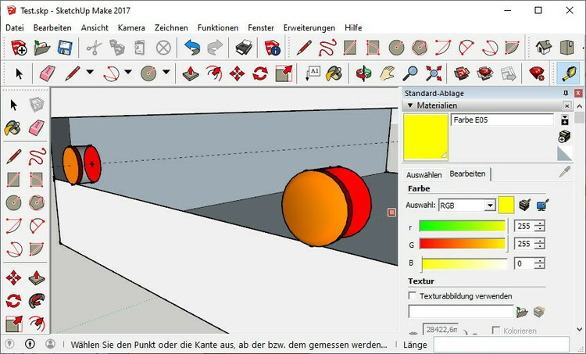
Task: Select the Paint Bucket tool
Action: (334, 73)
